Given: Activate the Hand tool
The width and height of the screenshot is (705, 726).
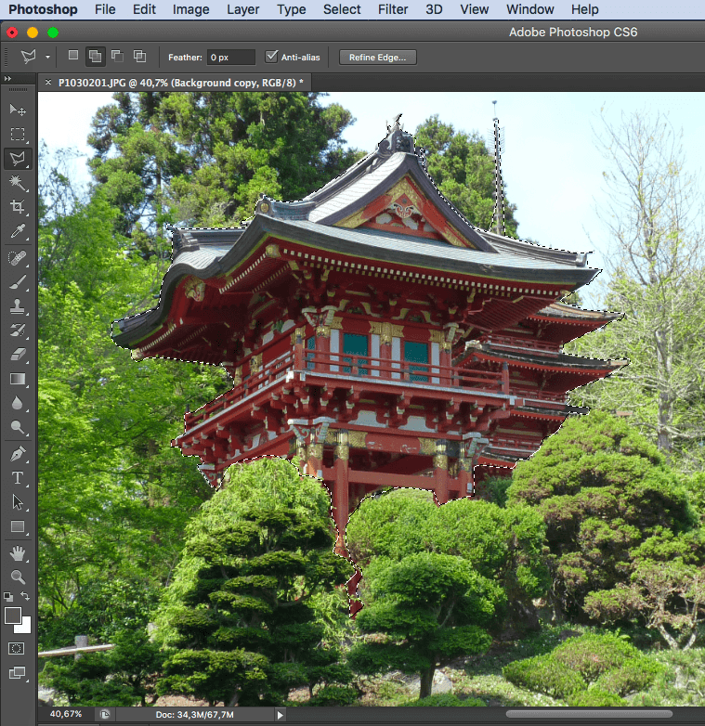Looking at the screenshot, I should click(18, 553).
